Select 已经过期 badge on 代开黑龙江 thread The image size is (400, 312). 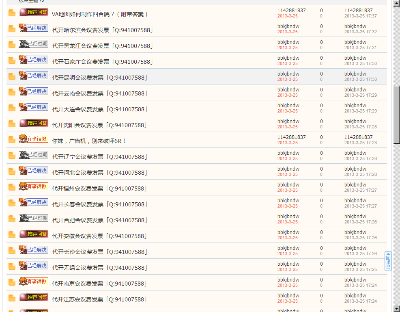point(34,44)
